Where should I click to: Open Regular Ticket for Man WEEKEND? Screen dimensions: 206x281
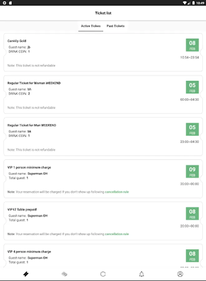click(103, 136)
